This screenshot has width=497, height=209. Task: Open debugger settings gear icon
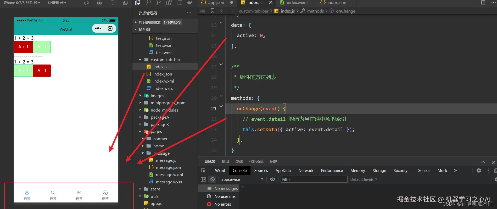click(479, 170)
